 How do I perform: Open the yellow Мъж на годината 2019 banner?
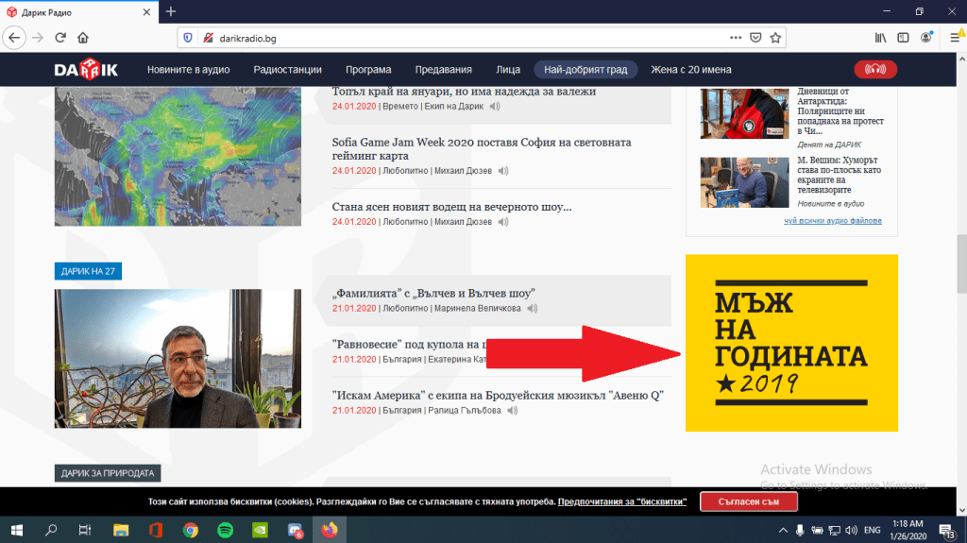pyautogui.click(x=791, y=343)
